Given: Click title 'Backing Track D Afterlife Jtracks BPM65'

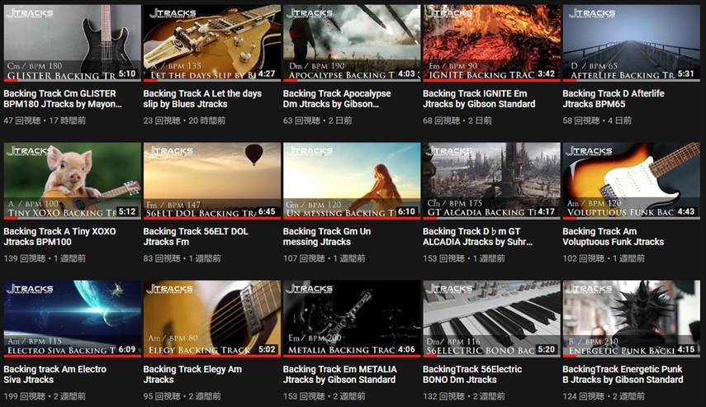Looking at the screenshot, I should pyautogui.click(x=614, y=98).
